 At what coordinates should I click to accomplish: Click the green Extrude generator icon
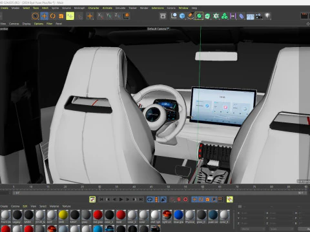click(207, 16)
